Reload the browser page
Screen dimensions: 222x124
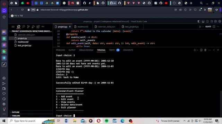click(x=22, y=10)
